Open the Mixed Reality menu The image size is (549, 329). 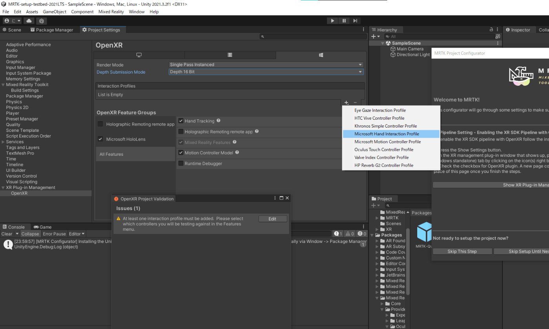click(x=111, y=12)
